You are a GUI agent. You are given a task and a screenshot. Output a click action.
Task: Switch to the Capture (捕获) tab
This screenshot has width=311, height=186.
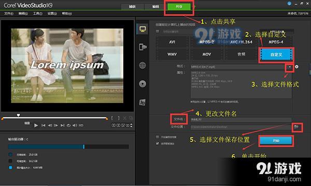click(132, 7)
